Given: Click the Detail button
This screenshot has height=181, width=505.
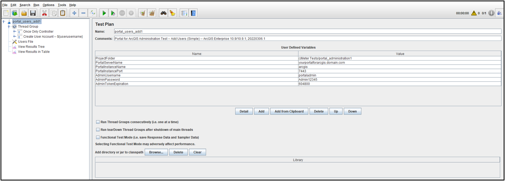Looking at the screenshot, I should pyautogui.click(x=244, y=111).
